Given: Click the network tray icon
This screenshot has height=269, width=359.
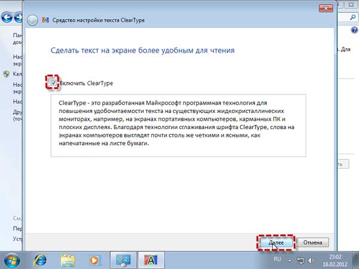Looking at the screenshot, I should click(300, 260).
